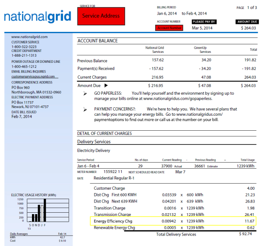266x246 pixels.
Task: Click Total Delivery Services $ 92.74
Action: point(245,234)
